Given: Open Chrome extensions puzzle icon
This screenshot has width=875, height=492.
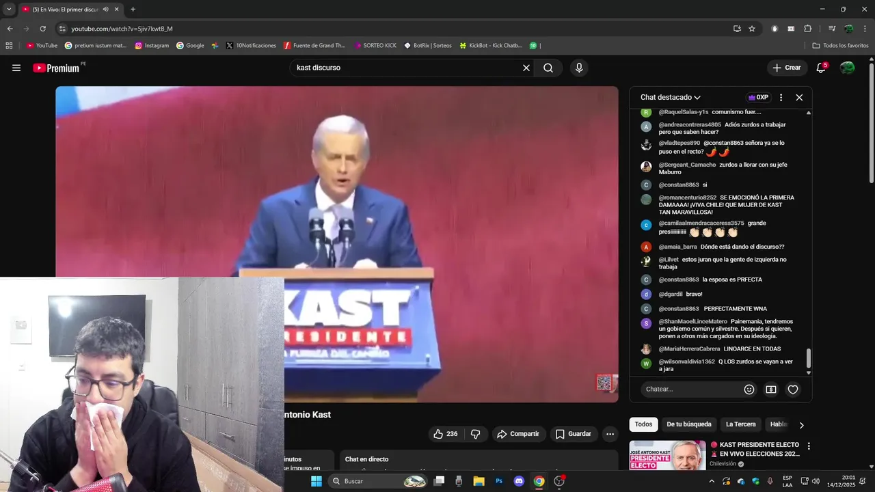Looking at the screenshot, I should click(x=808, y=29).
